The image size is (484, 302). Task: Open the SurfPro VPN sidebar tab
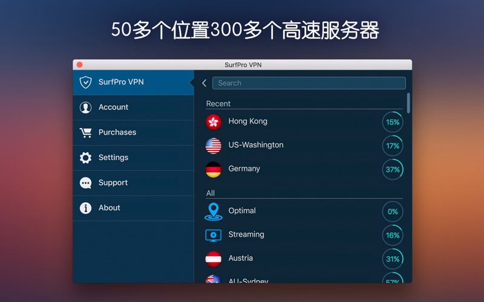coord(133,83)
